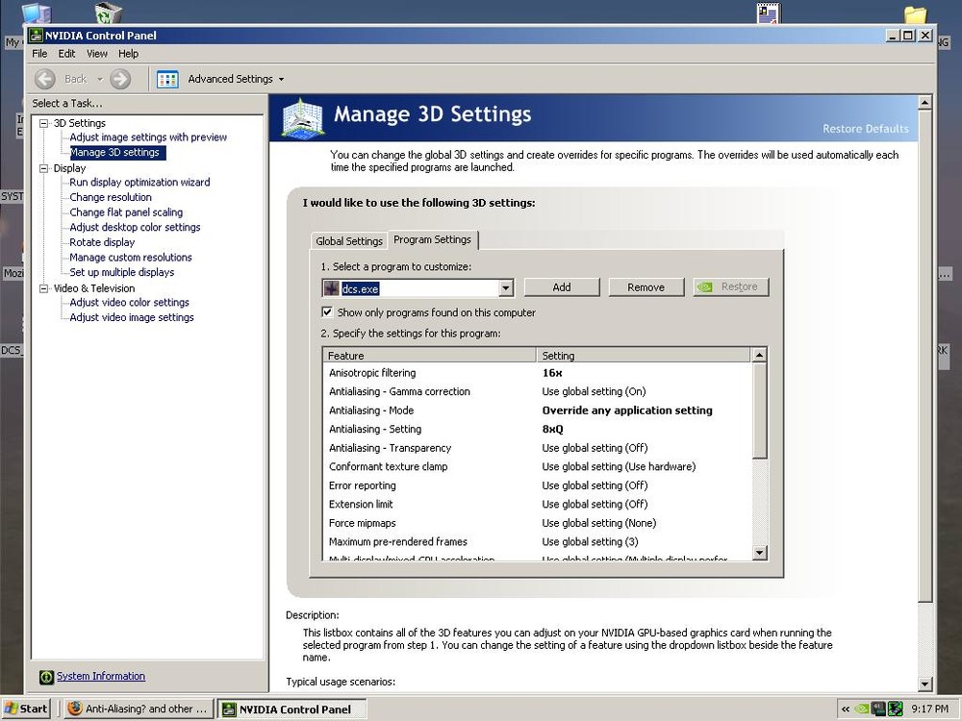Select Manage custom resolutions
The image size is (962, 721).
(131, 258)
